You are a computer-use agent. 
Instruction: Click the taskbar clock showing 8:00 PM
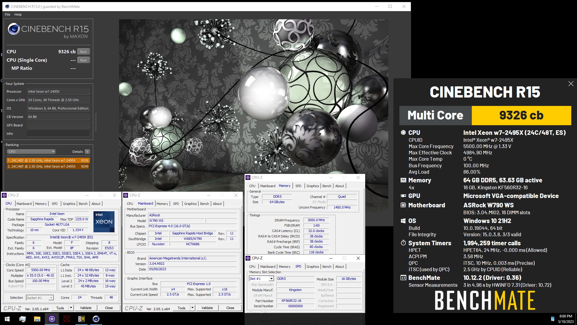click(x=566, y=319)
